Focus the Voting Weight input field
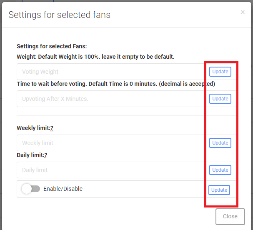The height and width of the screenshot is (230, 253). [x=110, y=72]
